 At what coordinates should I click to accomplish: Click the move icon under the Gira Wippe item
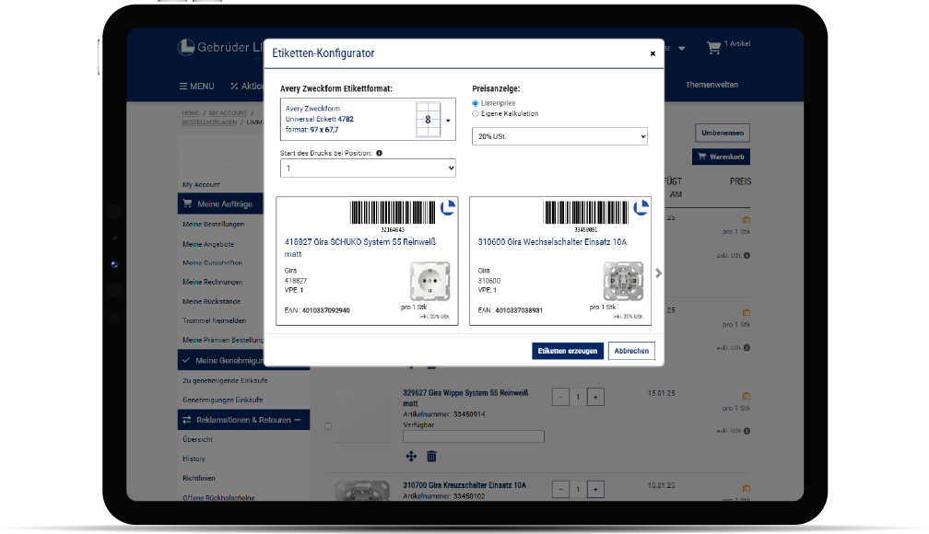coord(411,457)
